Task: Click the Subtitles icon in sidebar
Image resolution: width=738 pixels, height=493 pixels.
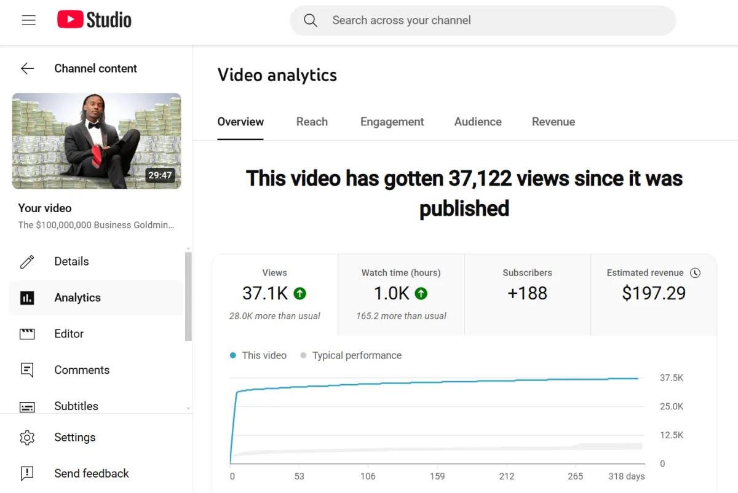Action: pos(27,406)
